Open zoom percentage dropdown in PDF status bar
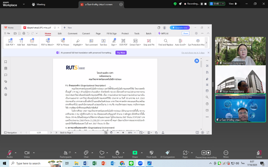268x167 pixels. click(x=135, y=132)
